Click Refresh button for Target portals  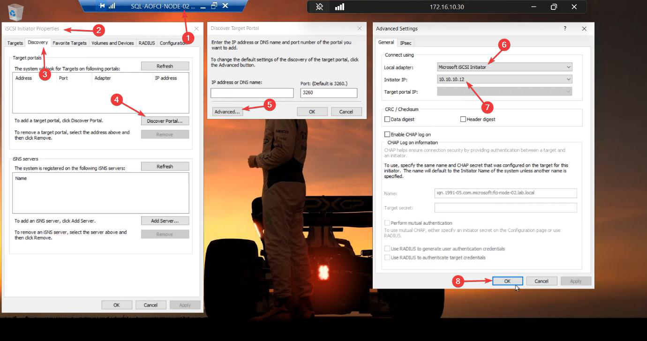click(x=165, y=66)
